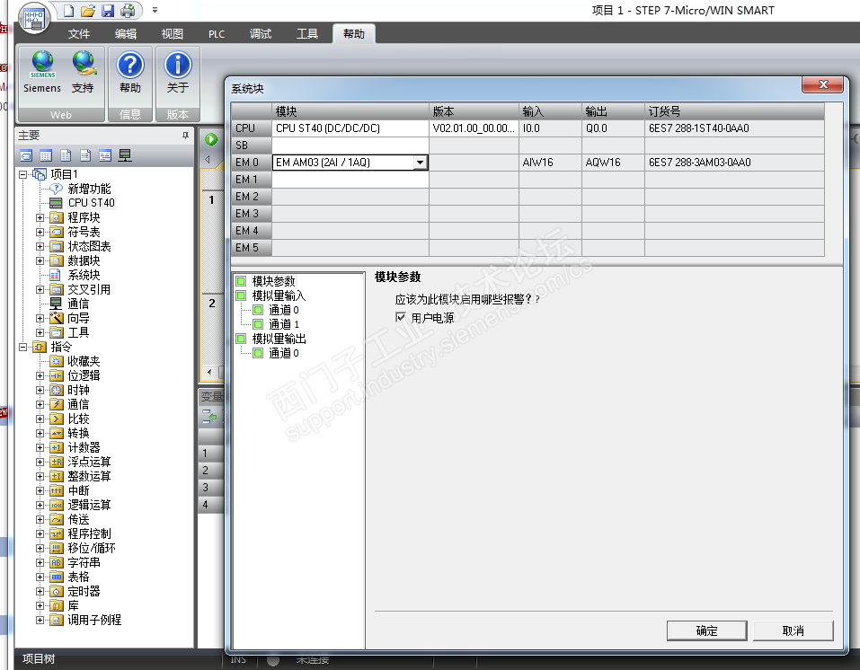Image resolution: width=860 pixels, height=670 pixels.
Task: Select 通道 0 under 模拟量输入
Action: 284,310
